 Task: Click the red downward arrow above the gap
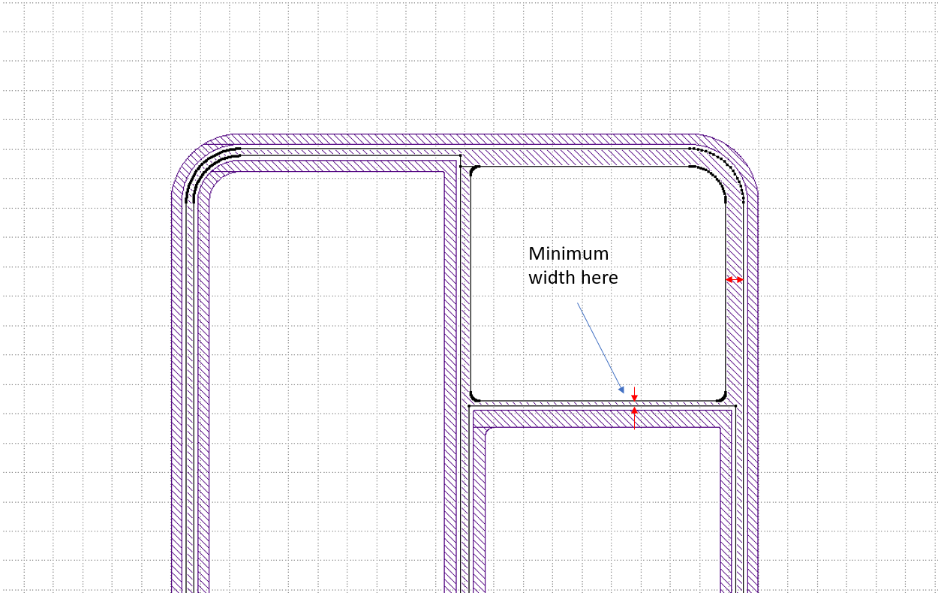[634, 396]
